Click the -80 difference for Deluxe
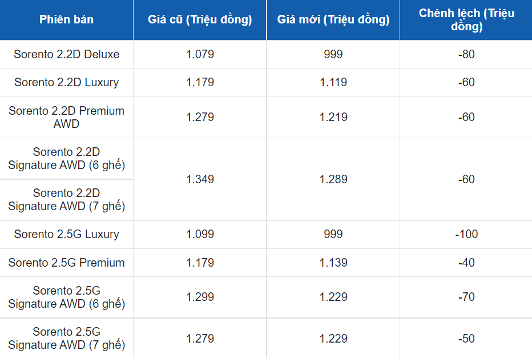Viewport: 532px width, 358px height. (466, 54)
